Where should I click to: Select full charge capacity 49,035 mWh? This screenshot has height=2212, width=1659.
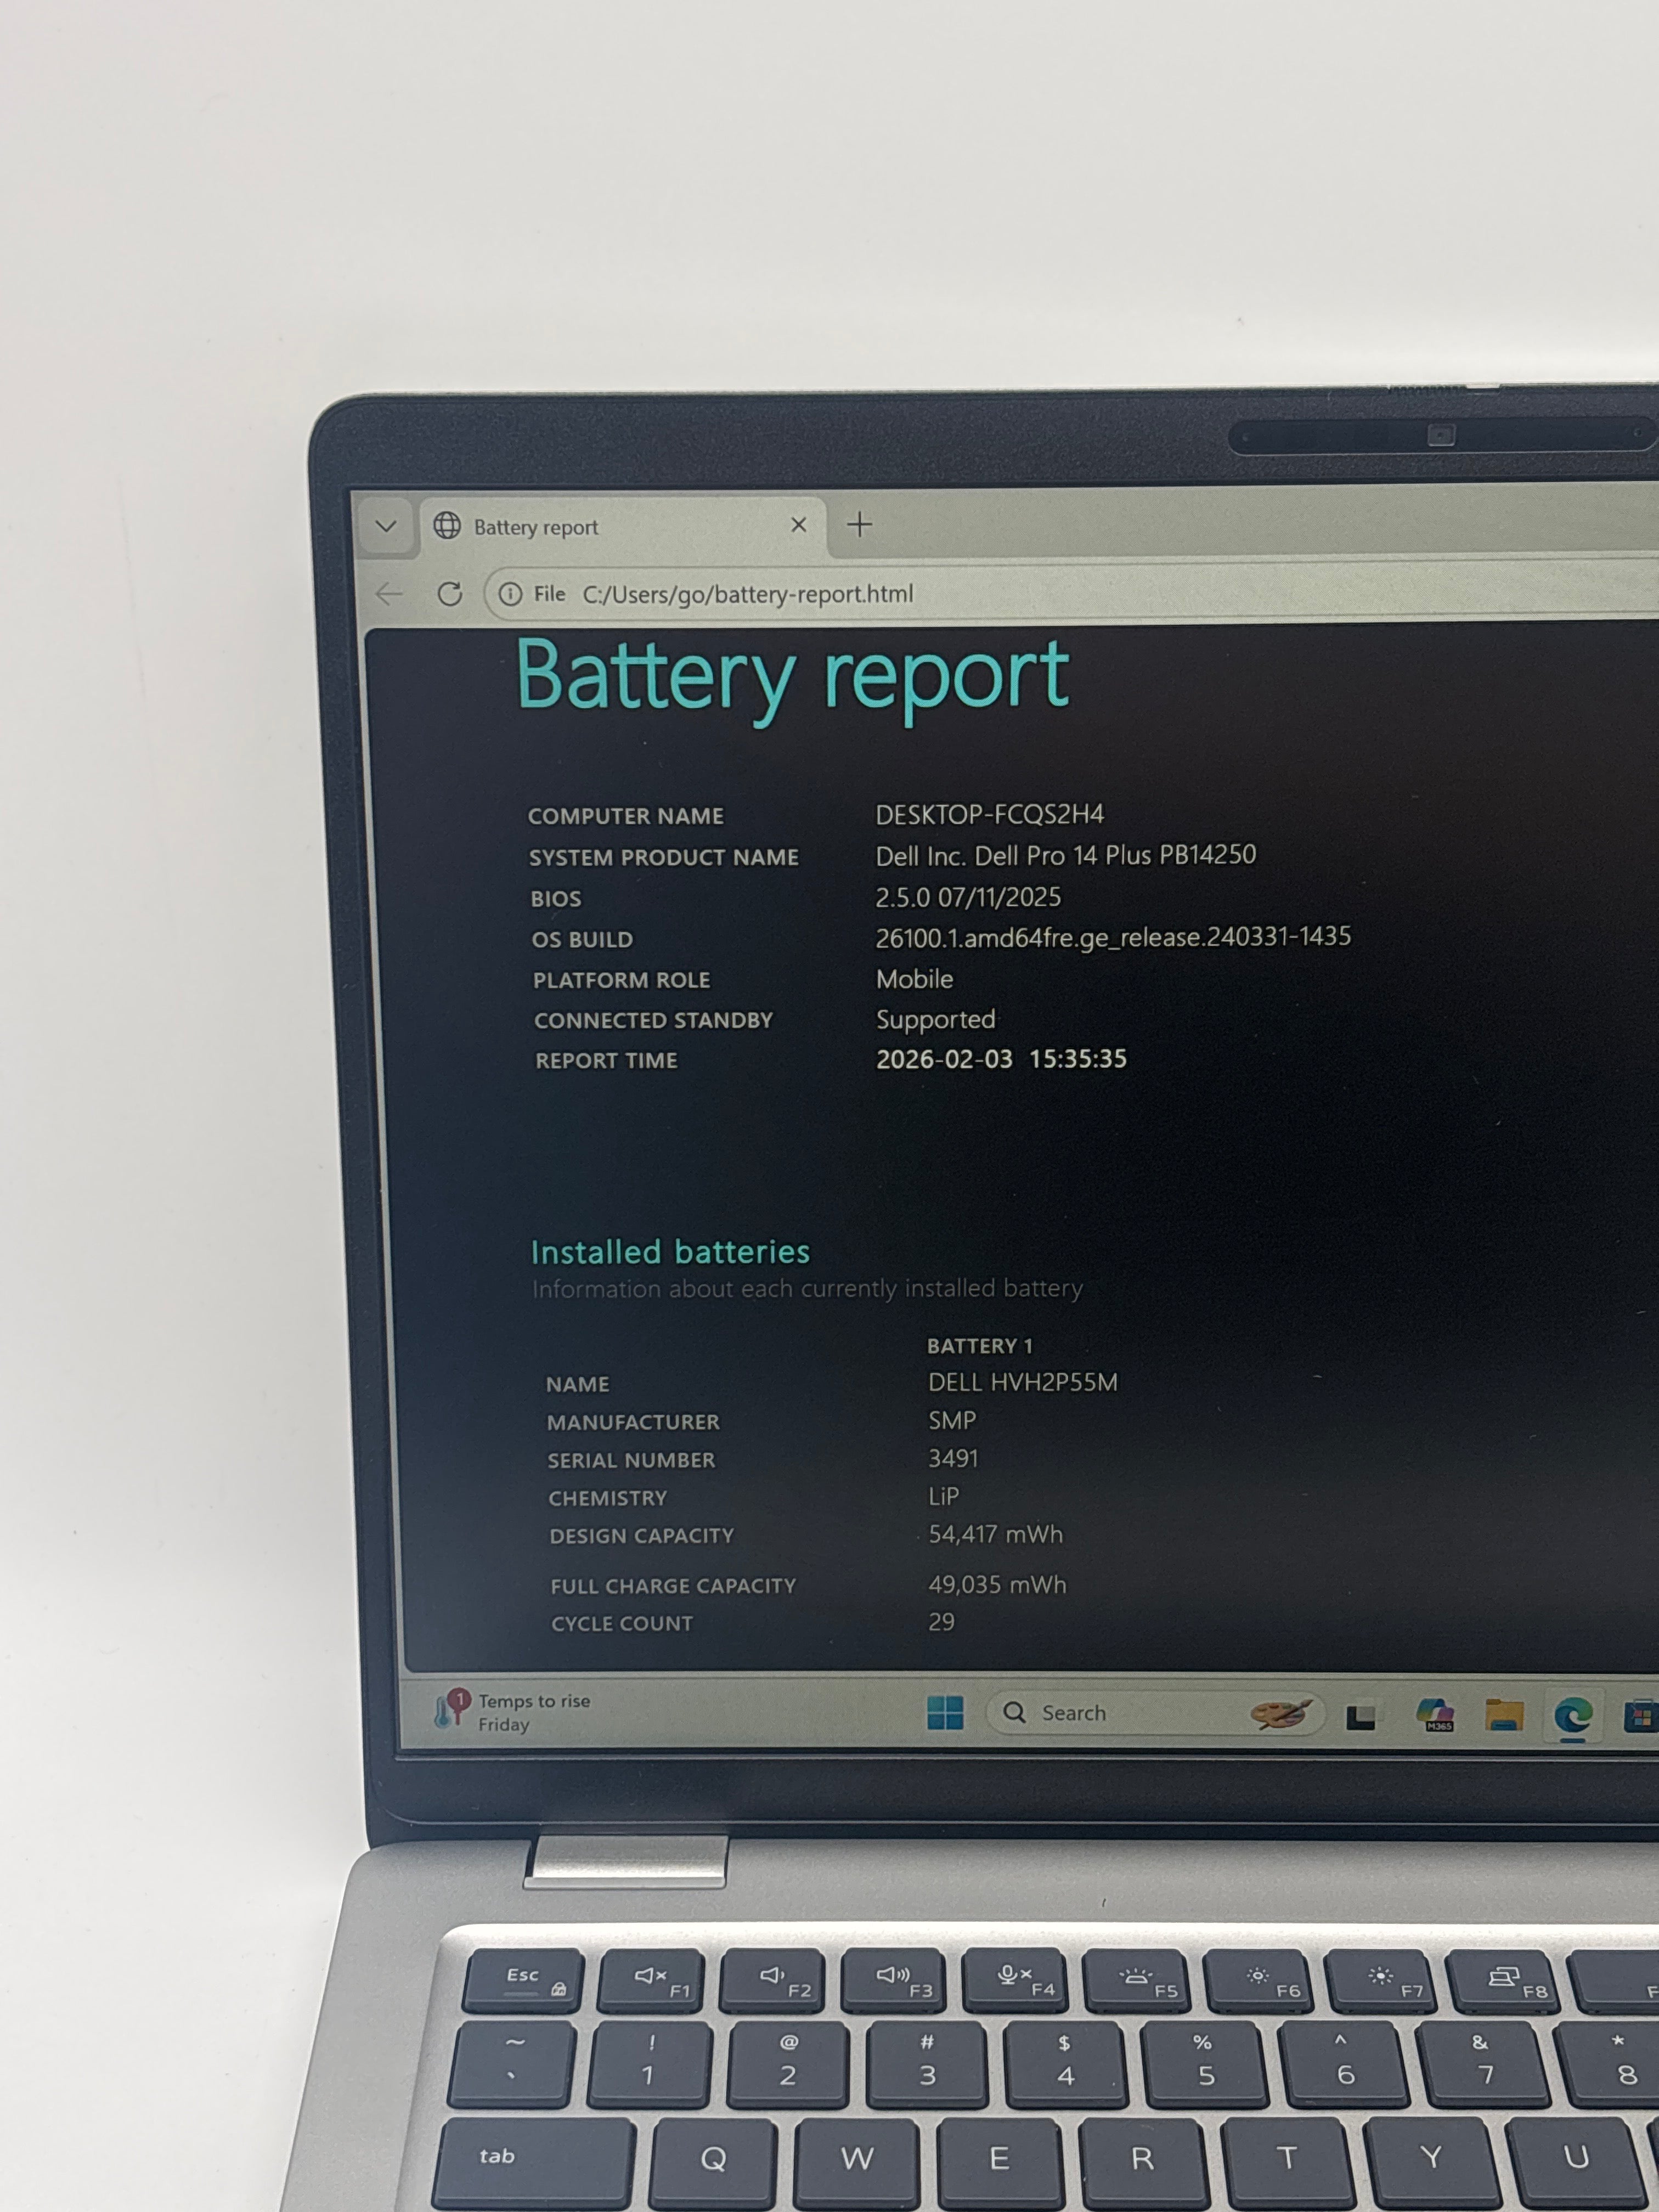(x=996, y=1584)
